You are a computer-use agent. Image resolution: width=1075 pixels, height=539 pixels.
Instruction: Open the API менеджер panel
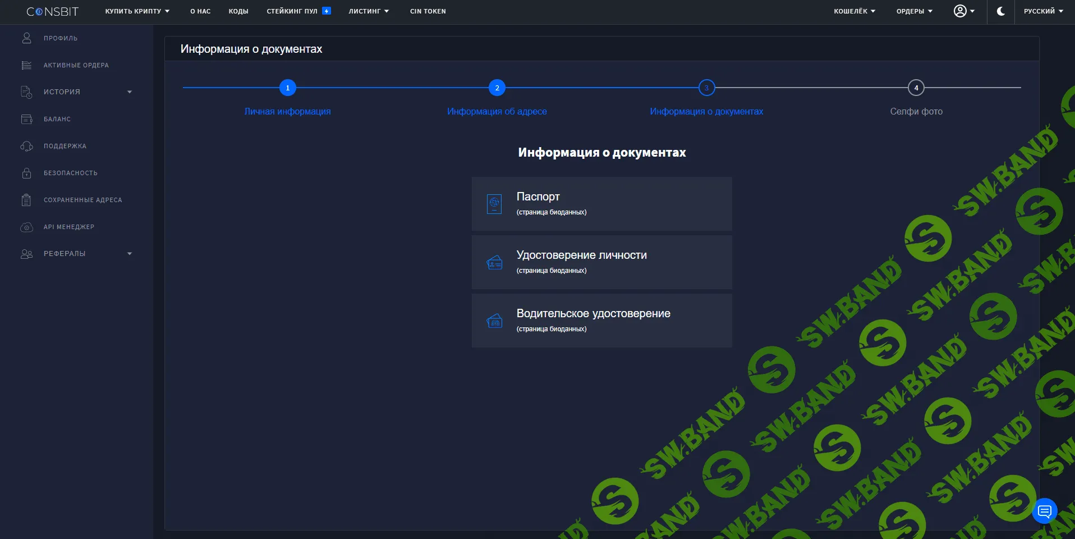[68, 227]
